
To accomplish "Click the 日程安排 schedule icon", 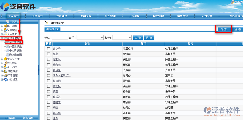I will coord(5,71).
